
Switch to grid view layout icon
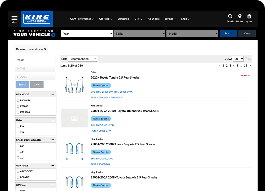(246, 59)
